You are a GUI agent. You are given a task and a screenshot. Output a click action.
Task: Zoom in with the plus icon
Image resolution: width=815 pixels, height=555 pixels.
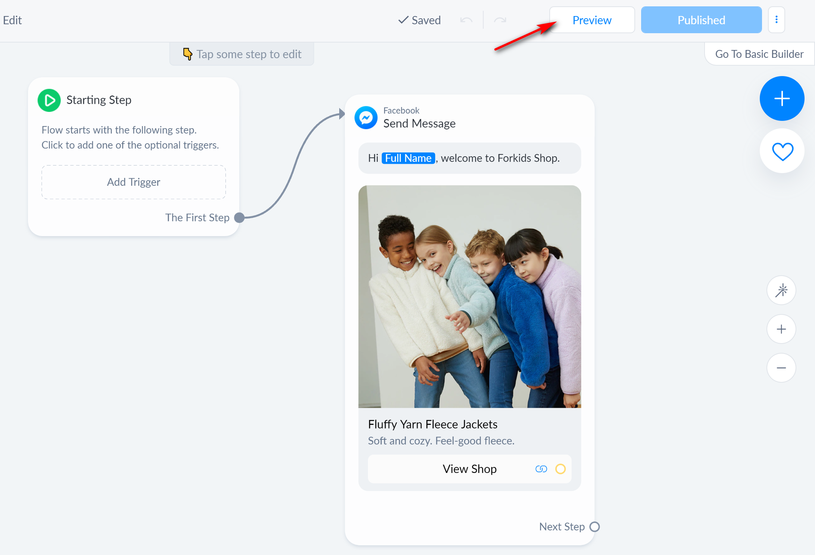(x=781, y=329)
